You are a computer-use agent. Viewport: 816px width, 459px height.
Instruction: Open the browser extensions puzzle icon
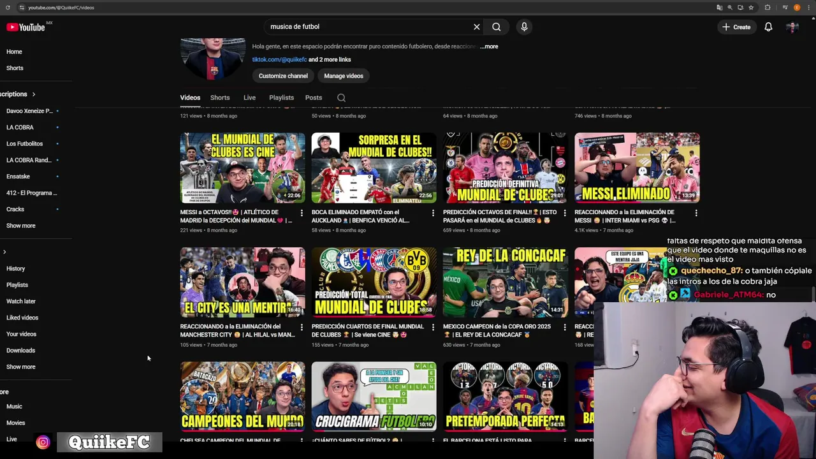[768, 8]
